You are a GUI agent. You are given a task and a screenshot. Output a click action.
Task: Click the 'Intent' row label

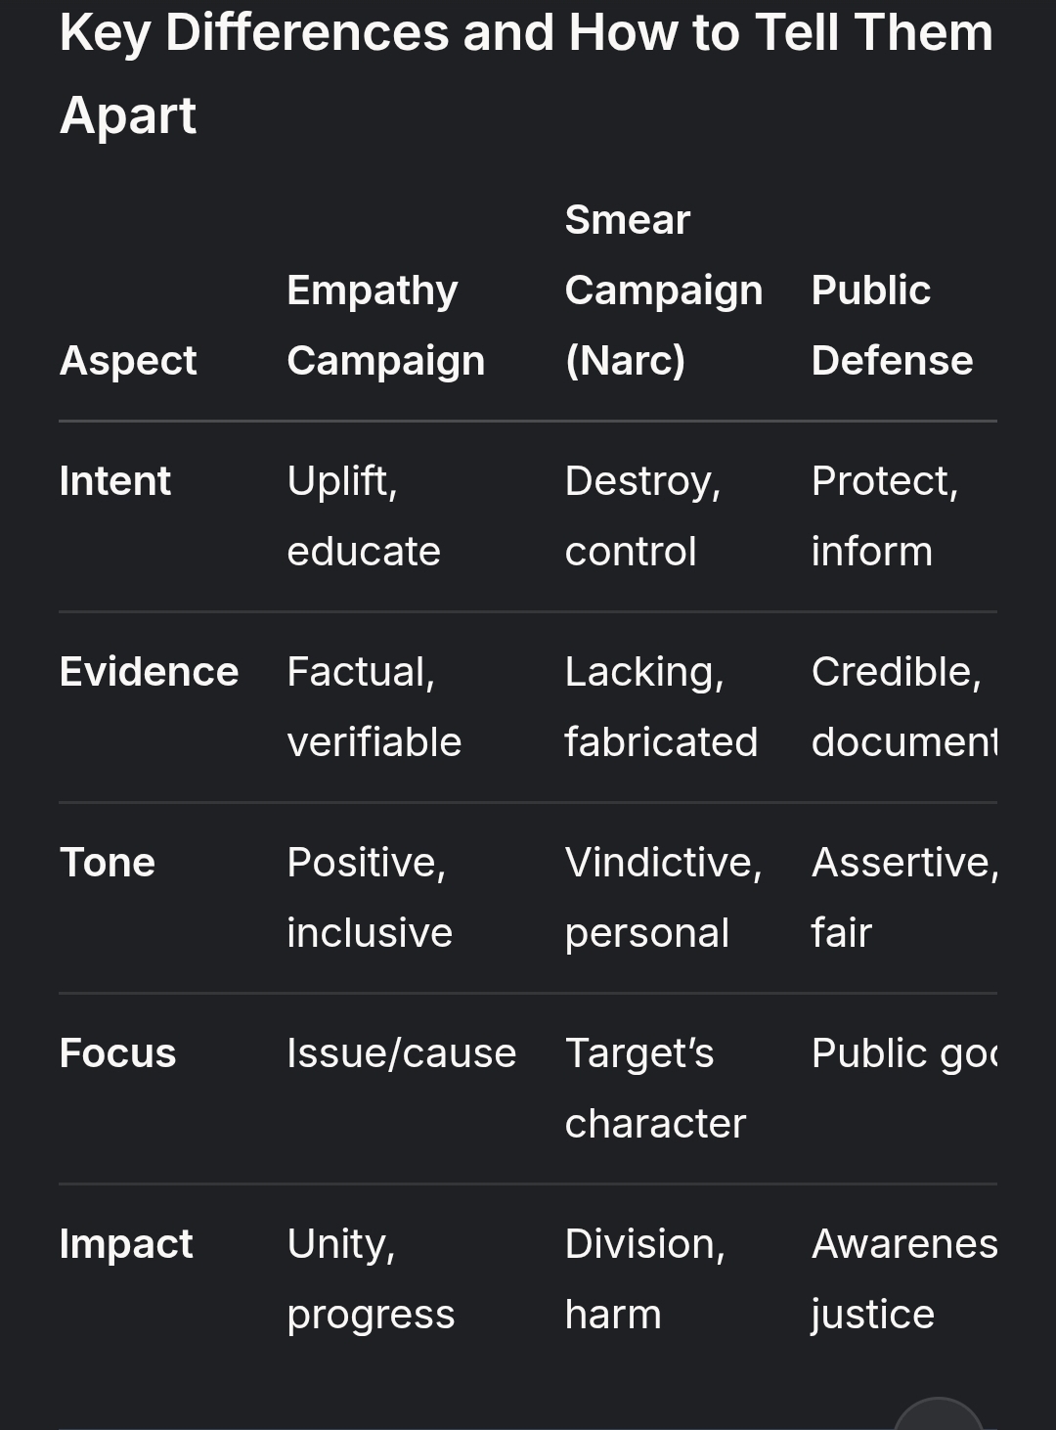click(115, 480)
